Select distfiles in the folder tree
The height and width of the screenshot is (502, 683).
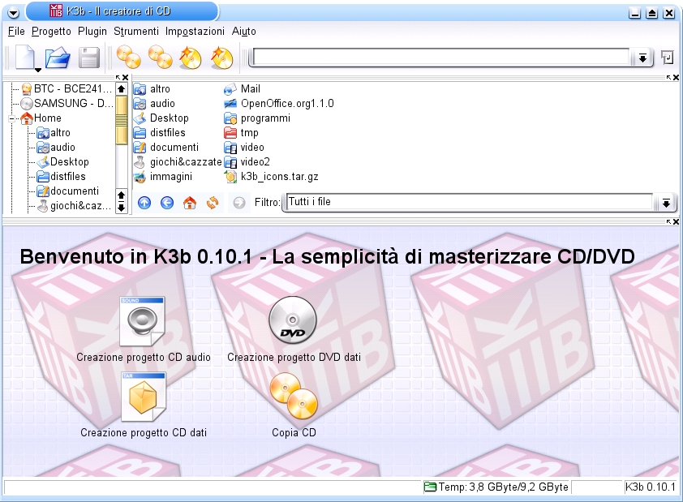point(62,176)
